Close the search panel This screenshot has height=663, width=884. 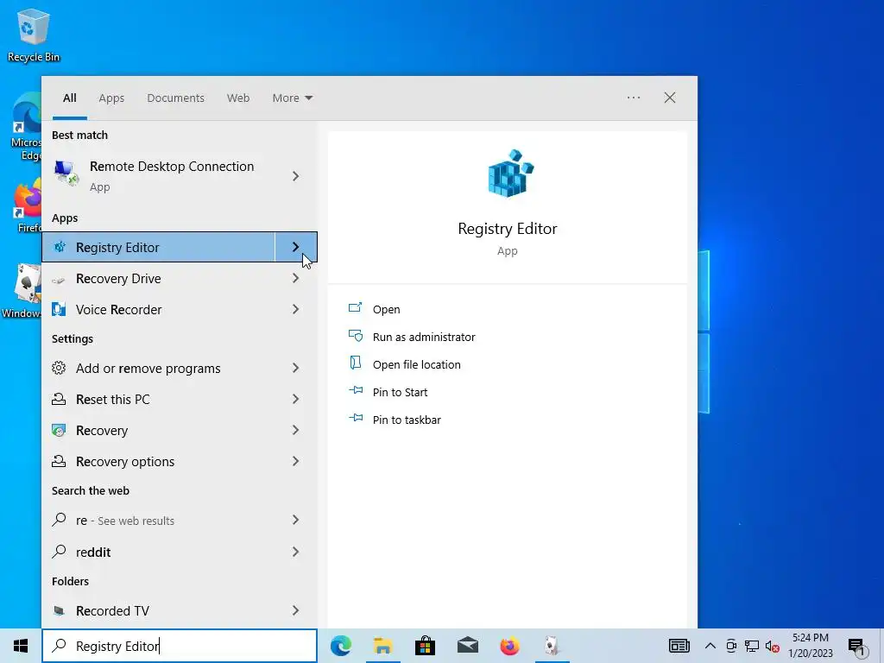click(670, 98)
